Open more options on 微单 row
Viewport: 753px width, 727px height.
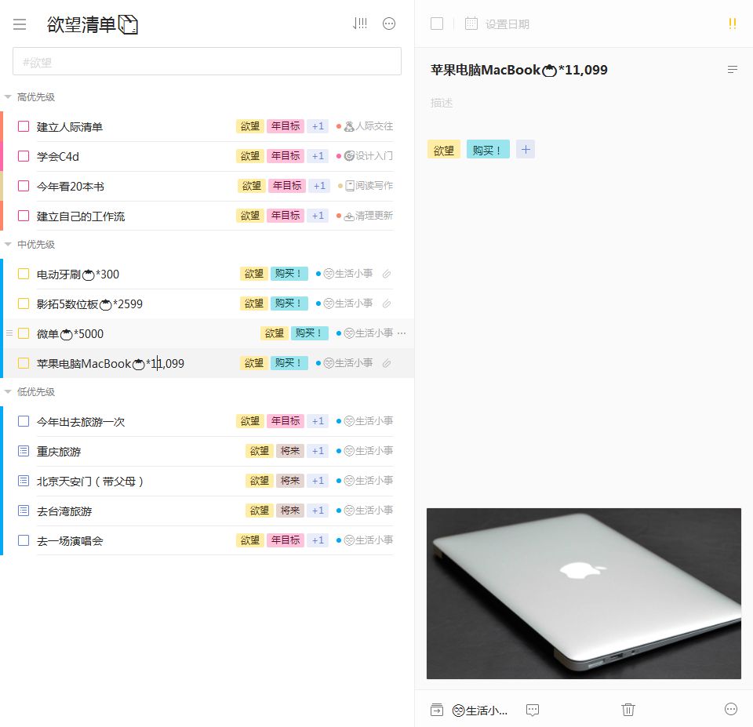coord(402,333)
